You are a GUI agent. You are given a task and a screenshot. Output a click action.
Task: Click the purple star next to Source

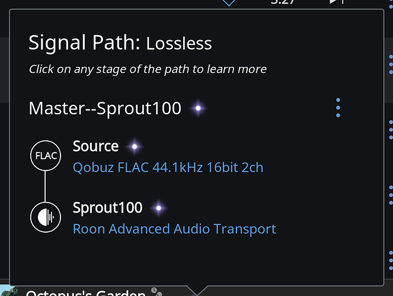[135, 146]
